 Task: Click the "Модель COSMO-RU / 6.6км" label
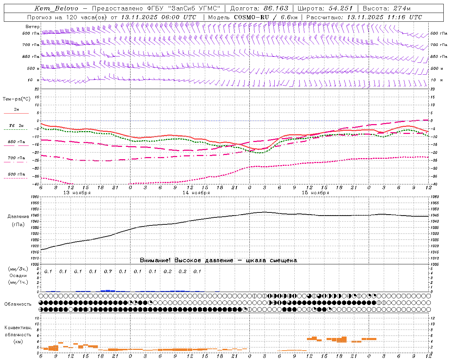(253, 17)
